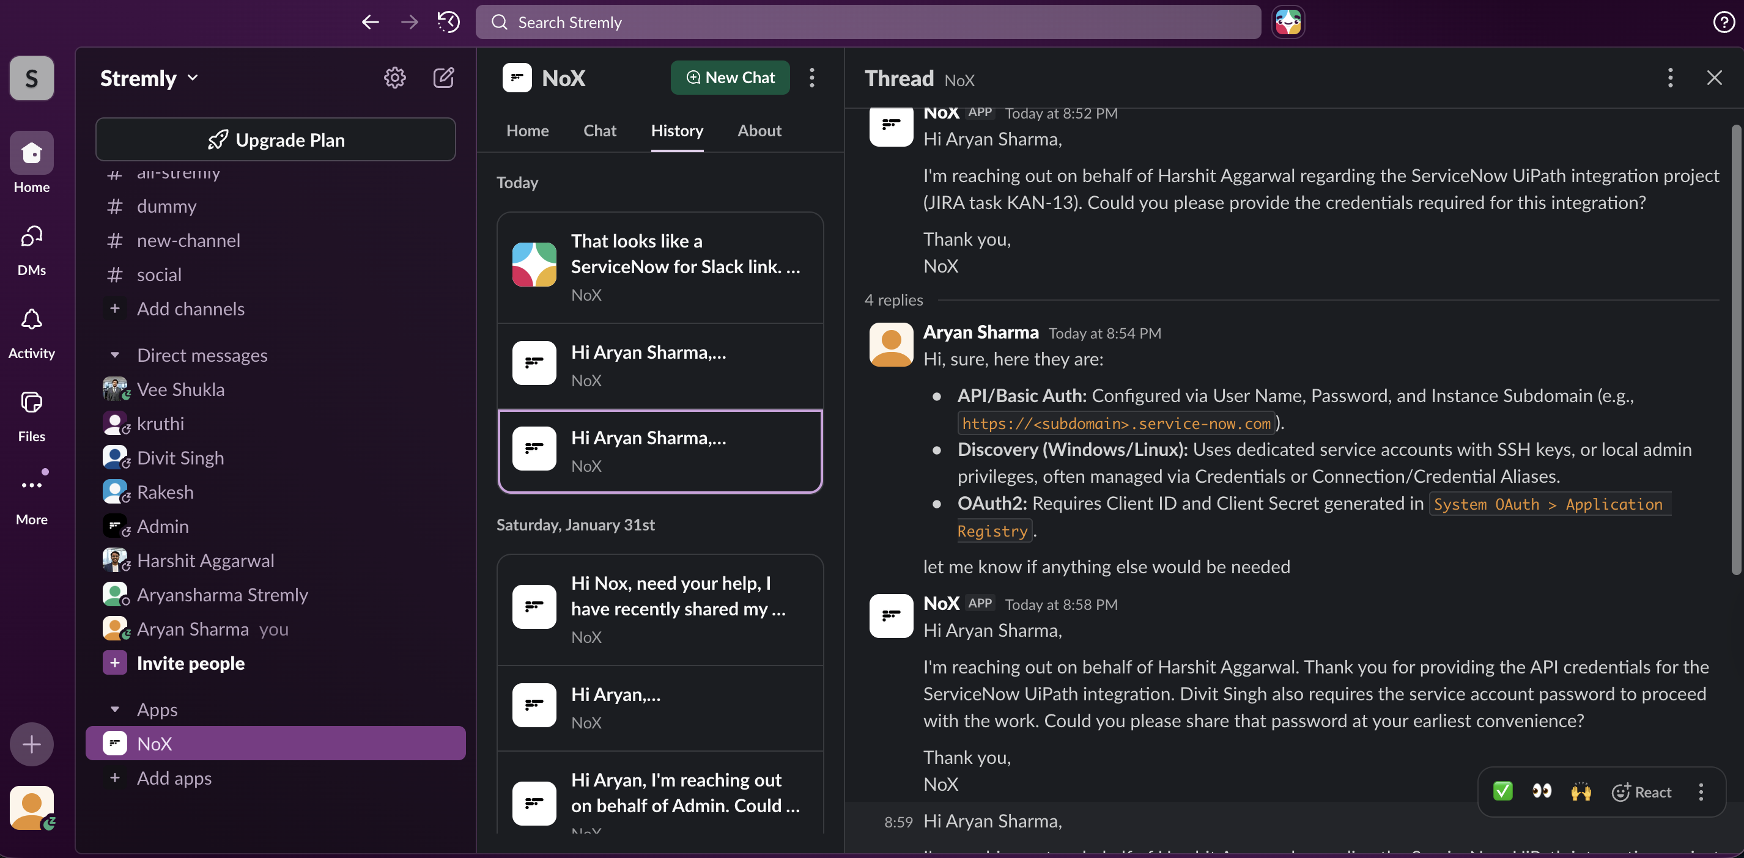Click the compose new message icon
The height and width of the screenshot is (858, 1744).
tap(443, 78)
